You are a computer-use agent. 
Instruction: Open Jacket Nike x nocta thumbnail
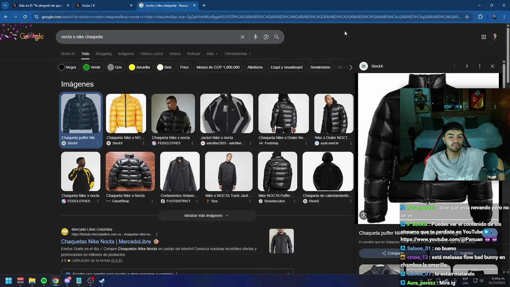227,114
